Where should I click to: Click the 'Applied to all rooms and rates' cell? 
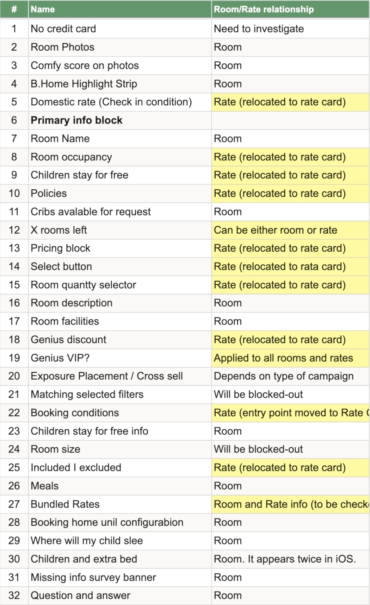coord(291,358)
